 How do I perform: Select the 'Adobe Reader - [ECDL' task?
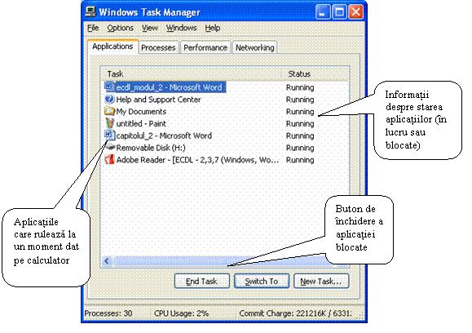(x=192, y=160)
